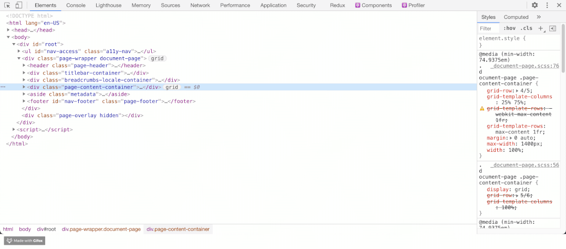Click div.page-wrapper.document-page breadcrumb
The height and width of the screenshot is (249, 566).
coord(101,229)
